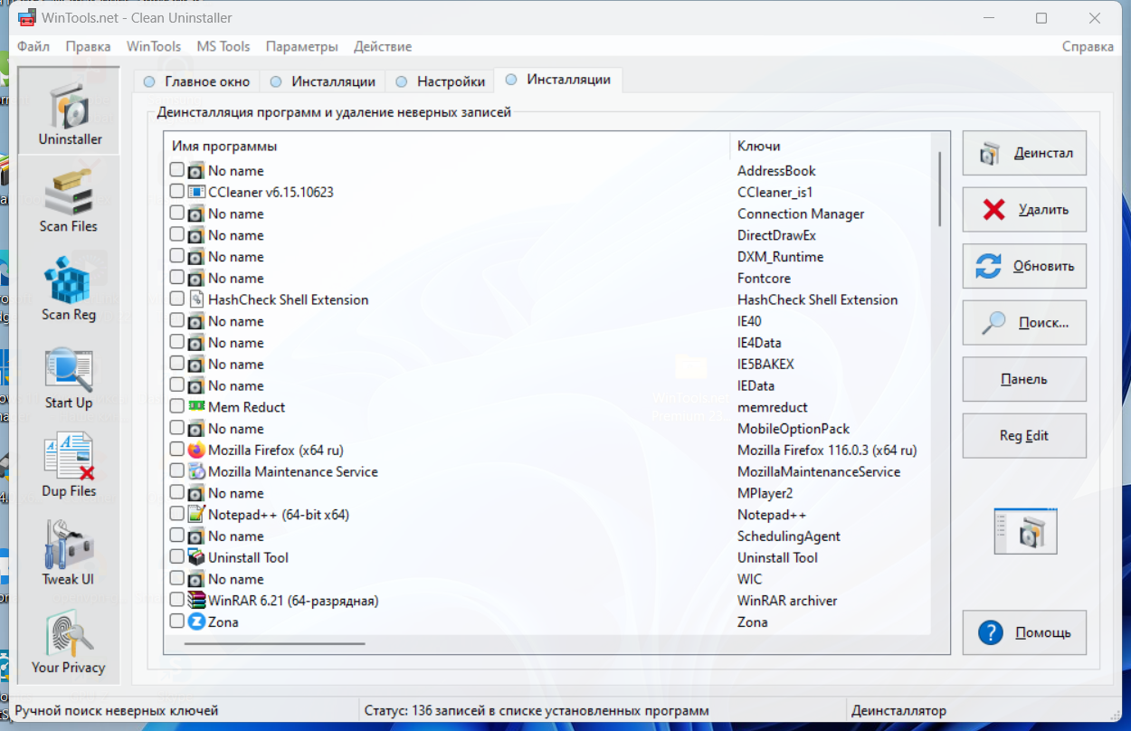Click the CCleaner program icon in list
Viewport: 1131px width, 731px height.
(196, 193)
